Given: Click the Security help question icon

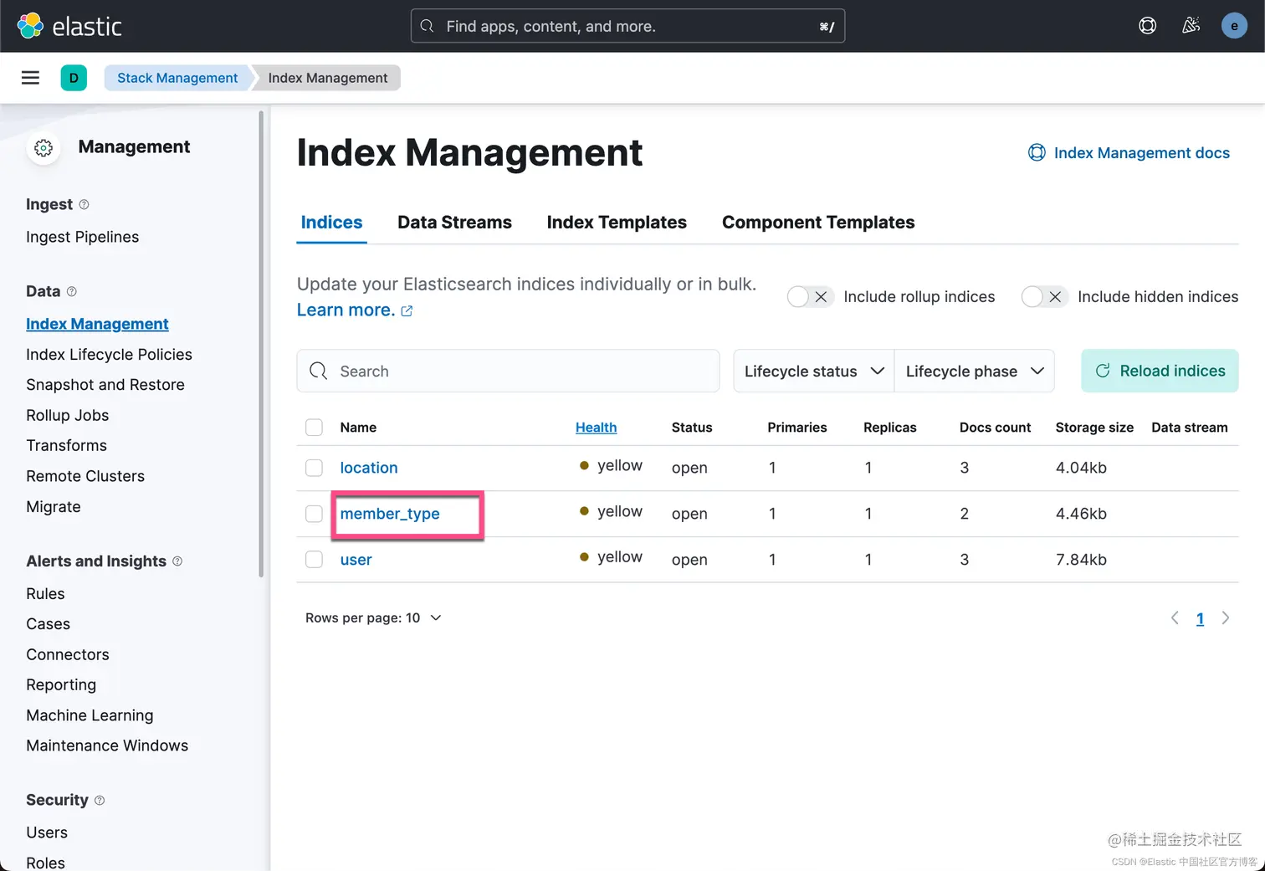Looking at the screenshot, I should pos(100,801).
